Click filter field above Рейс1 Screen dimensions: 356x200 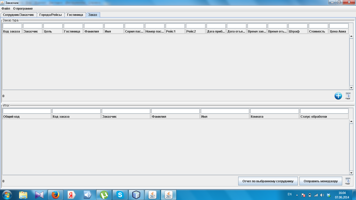tap(175, 26)
